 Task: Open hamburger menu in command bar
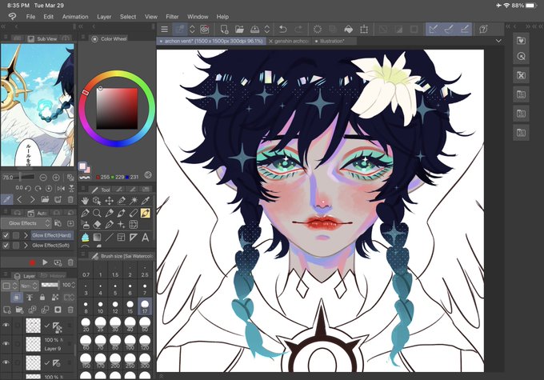(165, 29)
